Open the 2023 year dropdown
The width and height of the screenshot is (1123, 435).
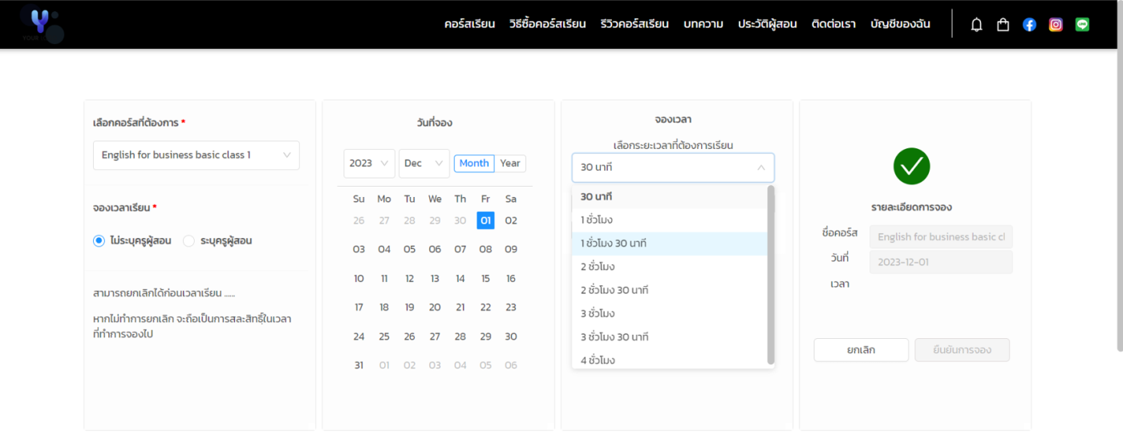(x=369, y=163)
